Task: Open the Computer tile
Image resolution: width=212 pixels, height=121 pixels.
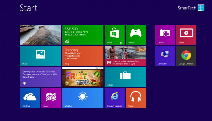Action: point(165,56)
